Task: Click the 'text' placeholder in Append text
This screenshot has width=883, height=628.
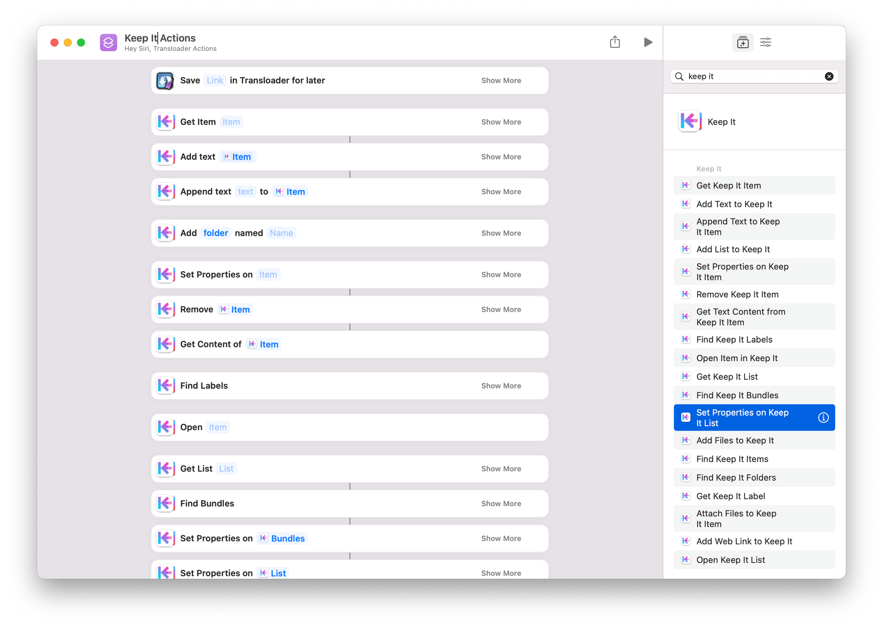Action: [x=245, y=192]
